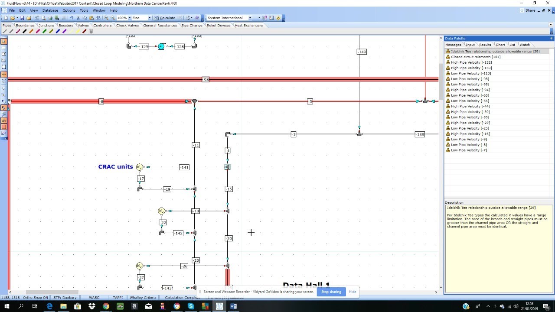Select the arrow pointer tool in left toolbar
Viewport: 555px width, 312px height.
tap(4, 41)
